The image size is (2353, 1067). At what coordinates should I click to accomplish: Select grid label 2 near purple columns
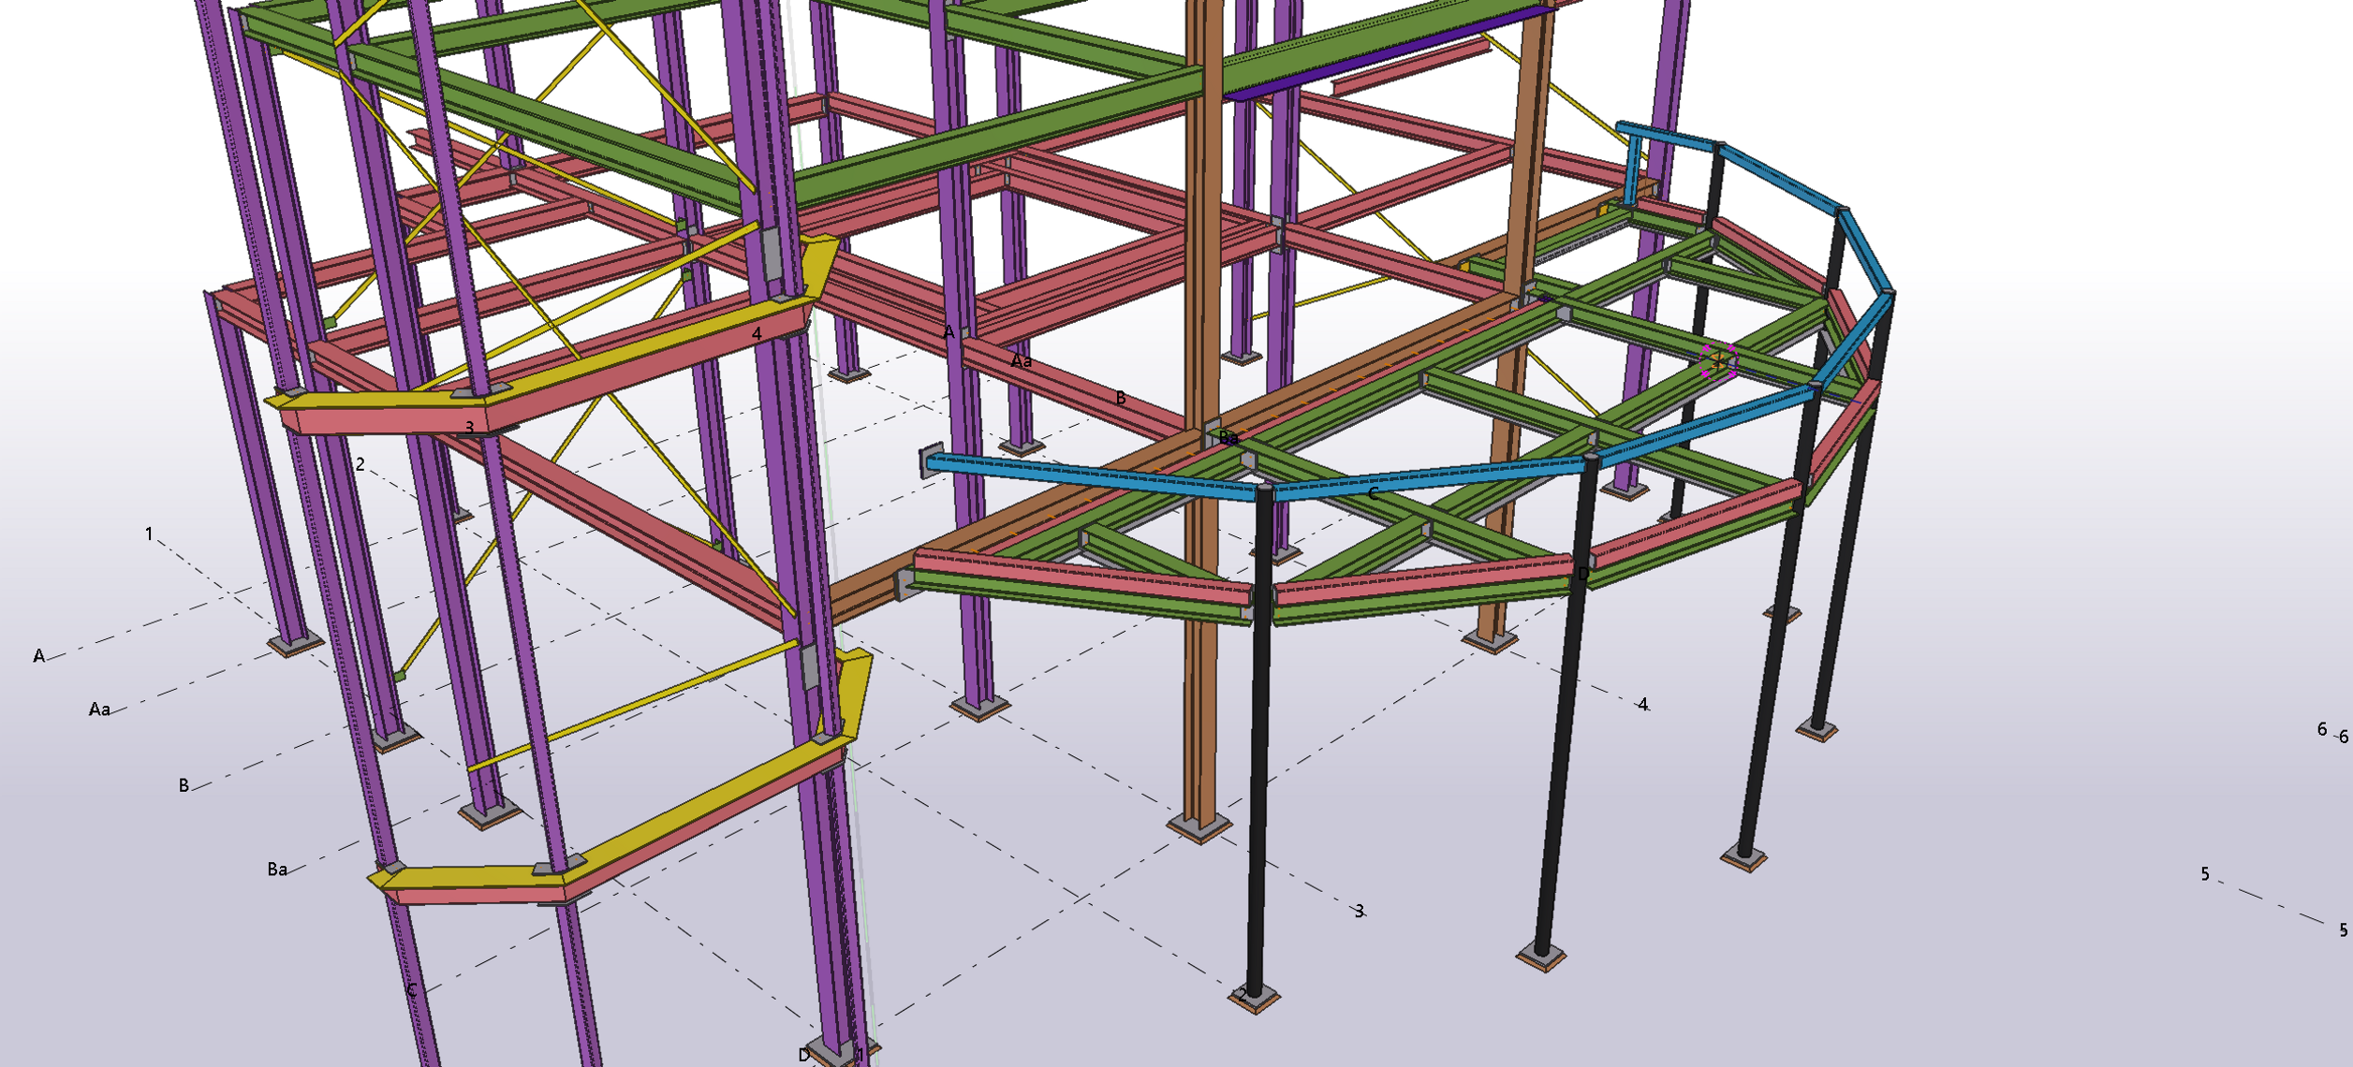coord(360,464)
